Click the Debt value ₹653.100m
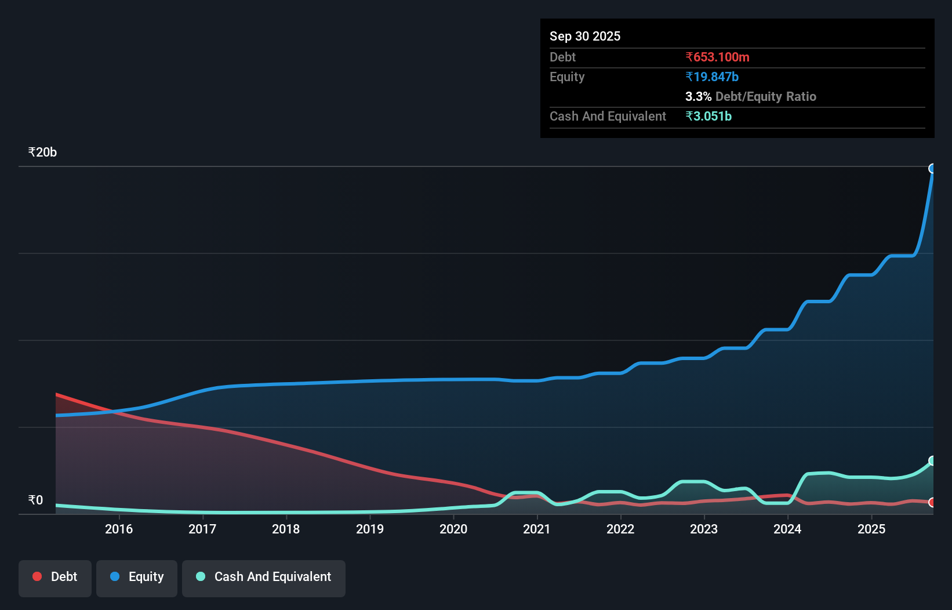The width and height of the screenshot is (952, 610). [717, 57]
